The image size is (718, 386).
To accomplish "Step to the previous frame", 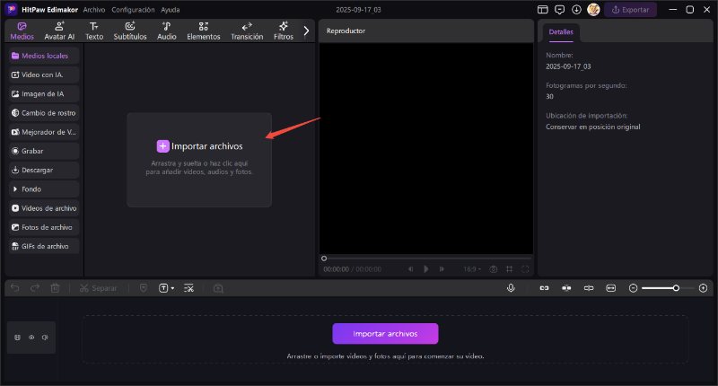I will (411, 269).
